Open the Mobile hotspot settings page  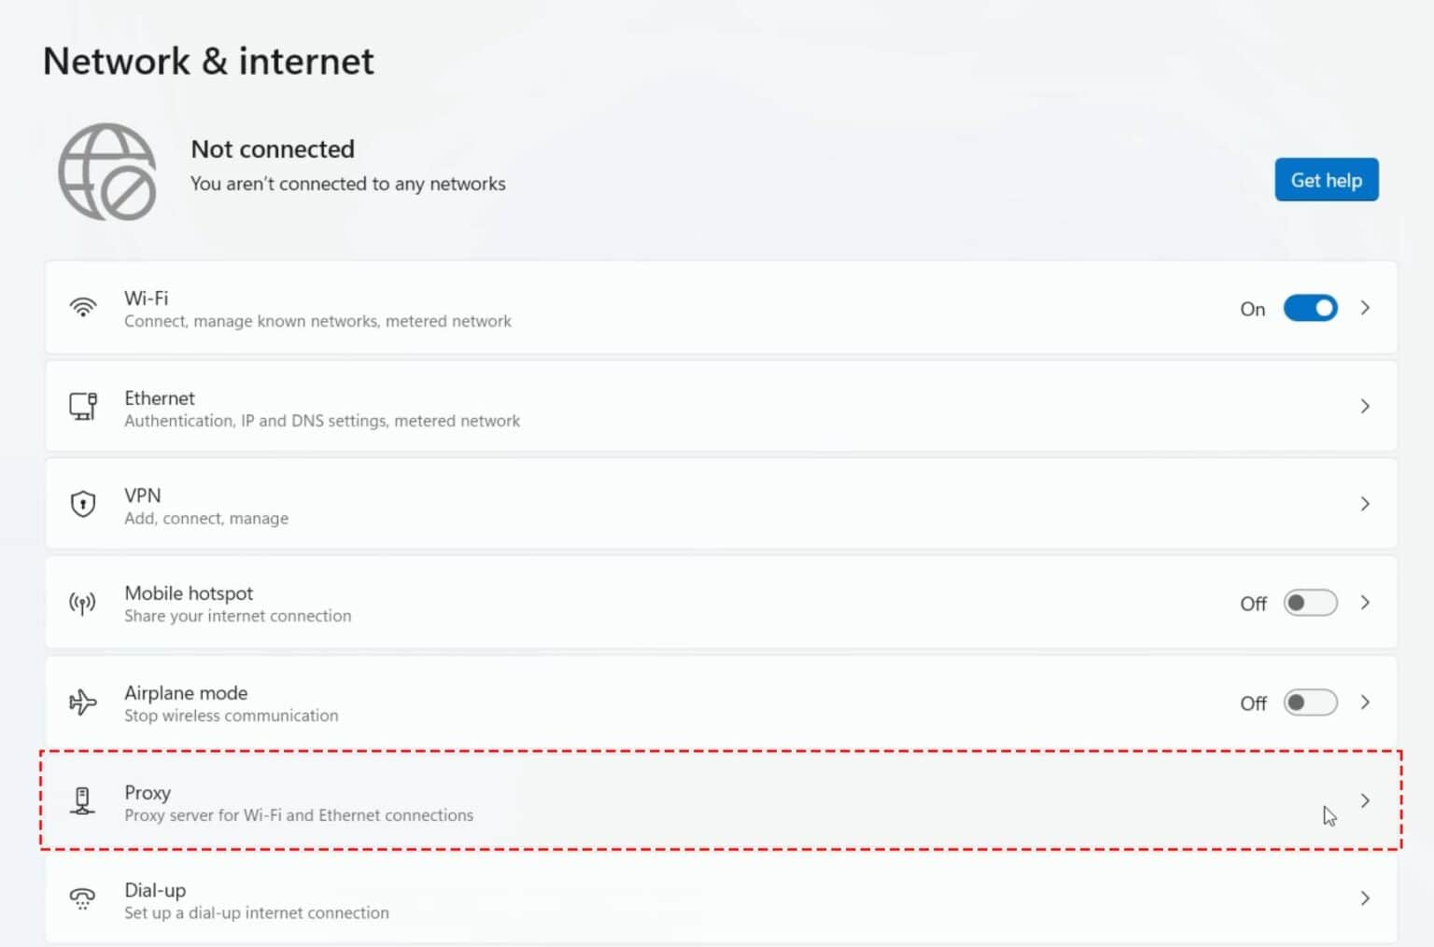[721, 603]
